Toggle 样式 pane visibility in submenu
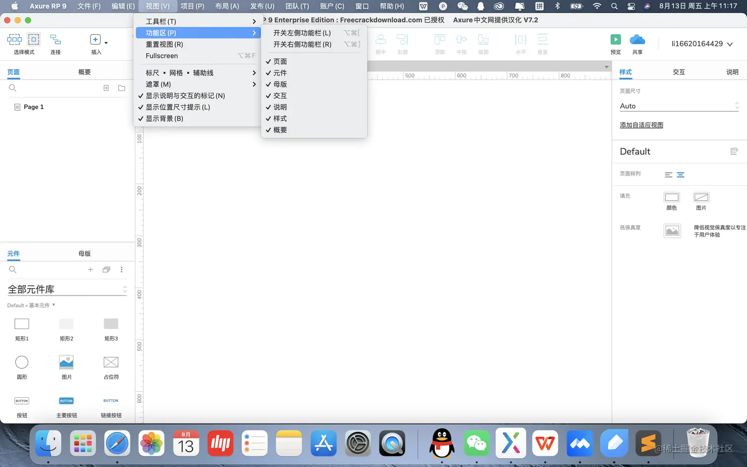This screenshot has width=747, height=467. click(x=314, y=119)
